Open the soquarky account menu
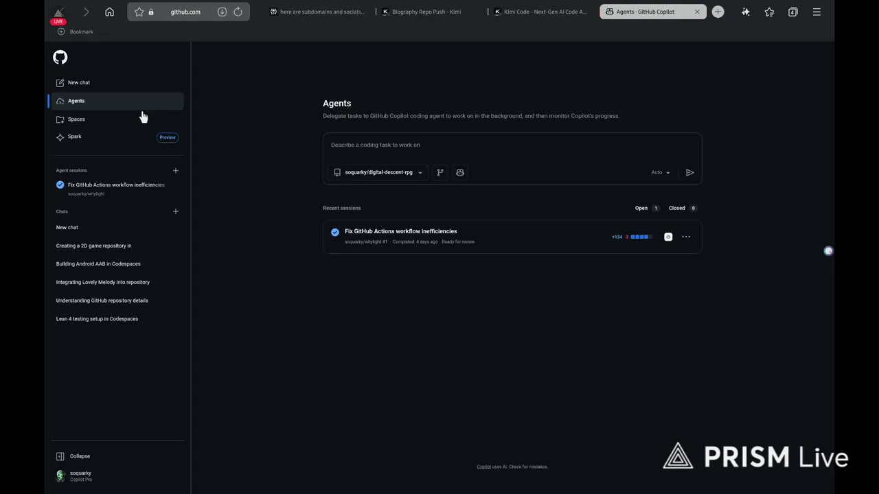 [80, 475]
